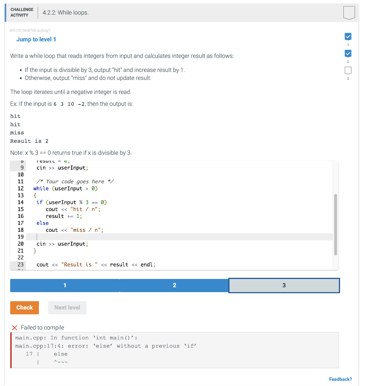Image resolution: width=371 pixels, height=386 pixels.
Task: Click the Result is 2 example output
Action: pos(29,141)
